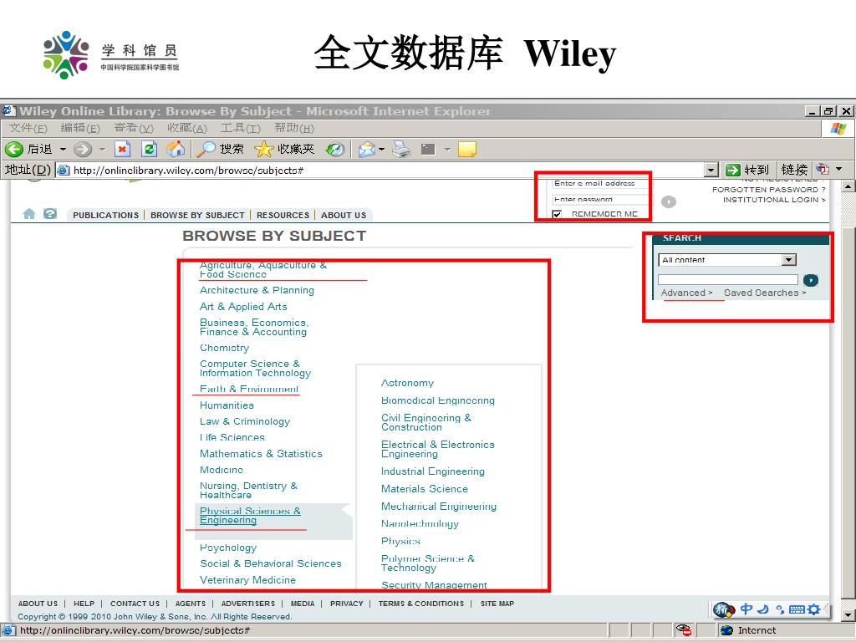
Task: Open PUBLICATIONS nav tab
Action: coord(106,215)
